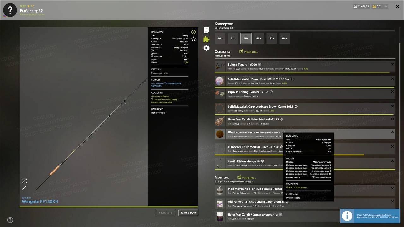Remove Zenith Etalon Mugga S4 hook
404x227 pixels.
(x=392, y=161)
